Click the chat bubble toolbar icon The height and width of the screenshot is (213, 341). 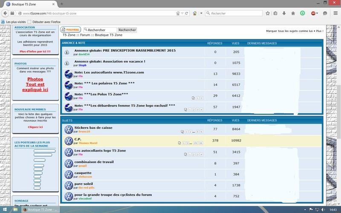click(325, 13)
